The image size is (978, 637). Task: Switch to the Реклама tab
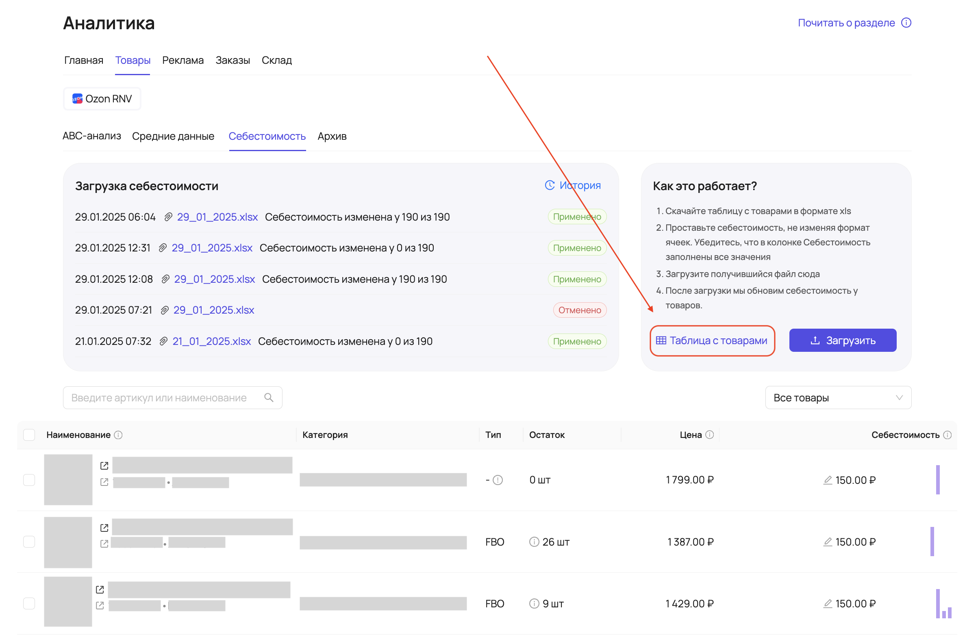(183, 61)
